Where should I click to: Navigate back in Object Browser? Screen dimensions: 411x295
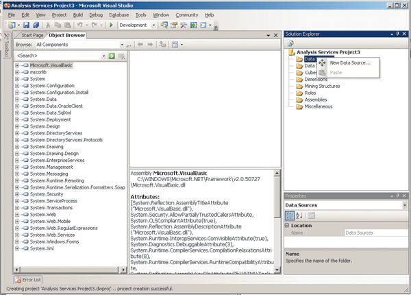coord(140,45)
